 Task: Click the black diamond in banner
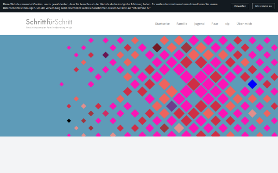click(x=69, y=121)
